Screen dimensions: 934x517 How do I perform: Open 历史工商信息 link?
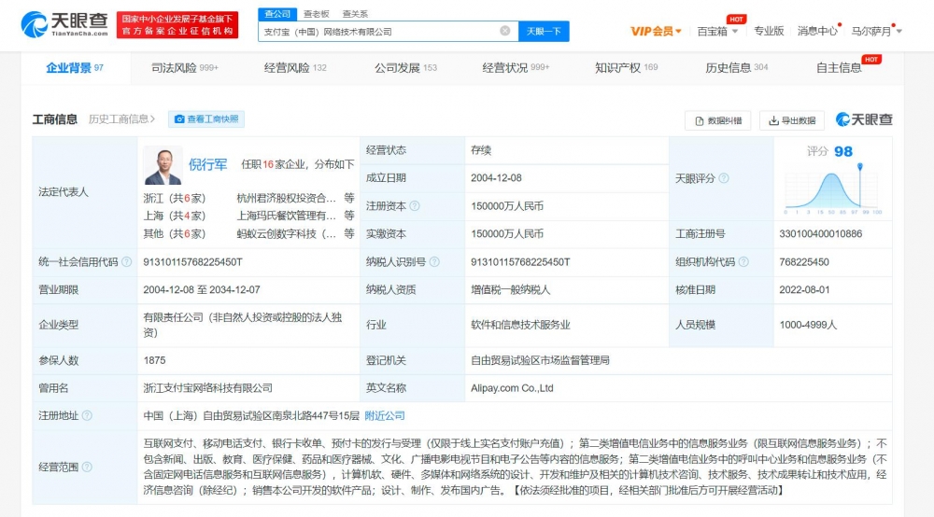121,119
